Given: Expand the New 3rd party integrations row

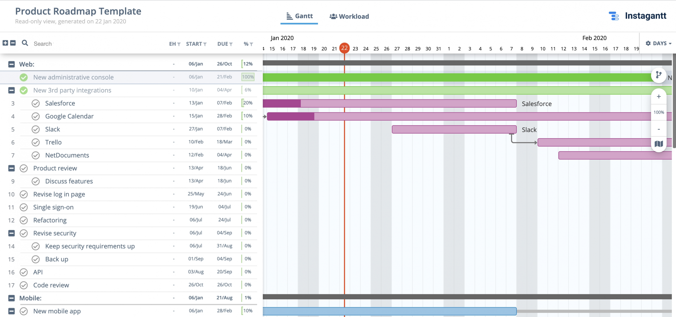Looking at the screenshot, I should pyautogui.click(x=12, y=90).
